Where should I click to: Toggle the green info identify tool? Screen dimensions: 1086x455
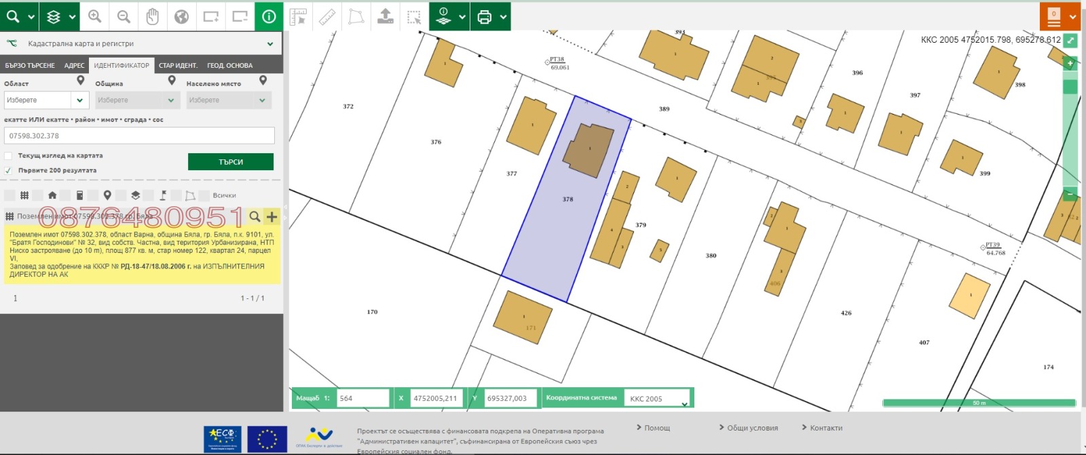tap(269, 16)
